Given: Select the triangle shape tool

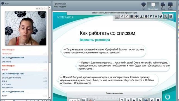Looking at the screenshot, I should (x=141, y=17).
